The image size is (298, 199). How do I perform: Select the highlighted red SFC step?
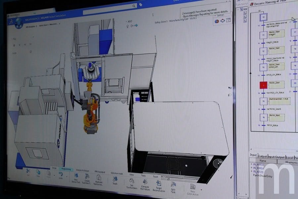click(264, 85)
